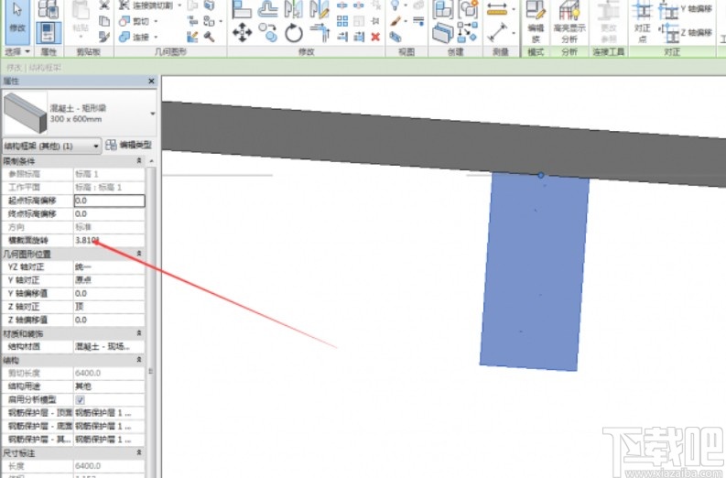Screen dimensions: 726x478
Task: Click the structural material 混凝土 - 现场 field
Action: (109, 346)
